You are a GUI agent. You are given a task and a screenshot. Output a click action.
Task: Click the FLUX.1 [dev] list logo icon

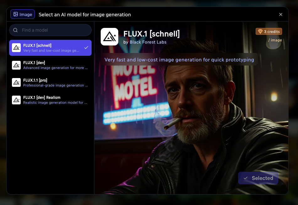tap(16, 65)
